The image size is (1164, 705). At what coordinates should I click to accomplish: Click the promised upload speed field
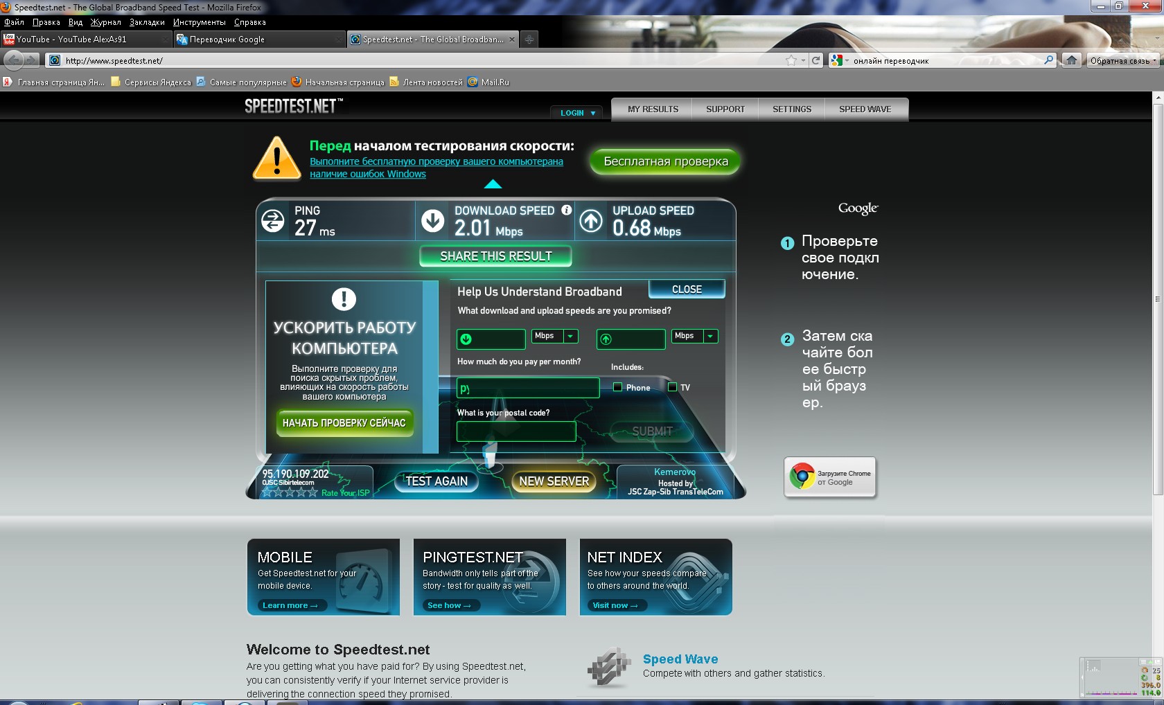point(631,339)
